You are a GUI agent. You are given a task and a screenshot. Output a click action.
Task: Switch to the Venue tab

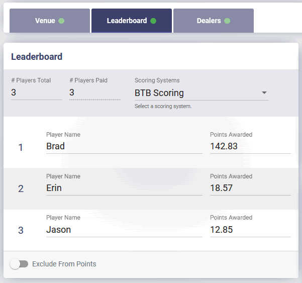pyautogui.click(x=50, y=21)
